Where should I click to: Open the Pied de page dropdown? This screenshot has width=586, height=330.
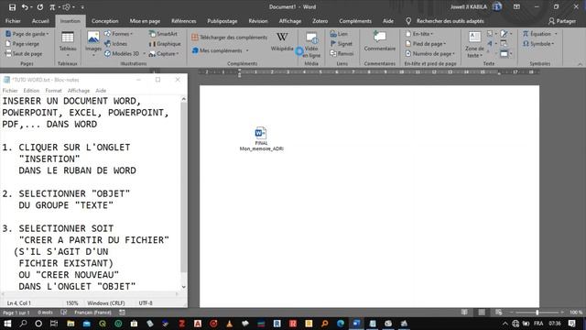426,44
